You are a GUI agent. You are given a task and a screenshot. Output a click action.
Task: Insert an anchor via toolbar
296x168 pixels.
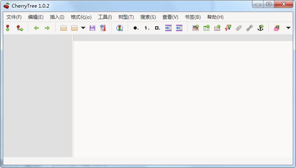[260, 28]
